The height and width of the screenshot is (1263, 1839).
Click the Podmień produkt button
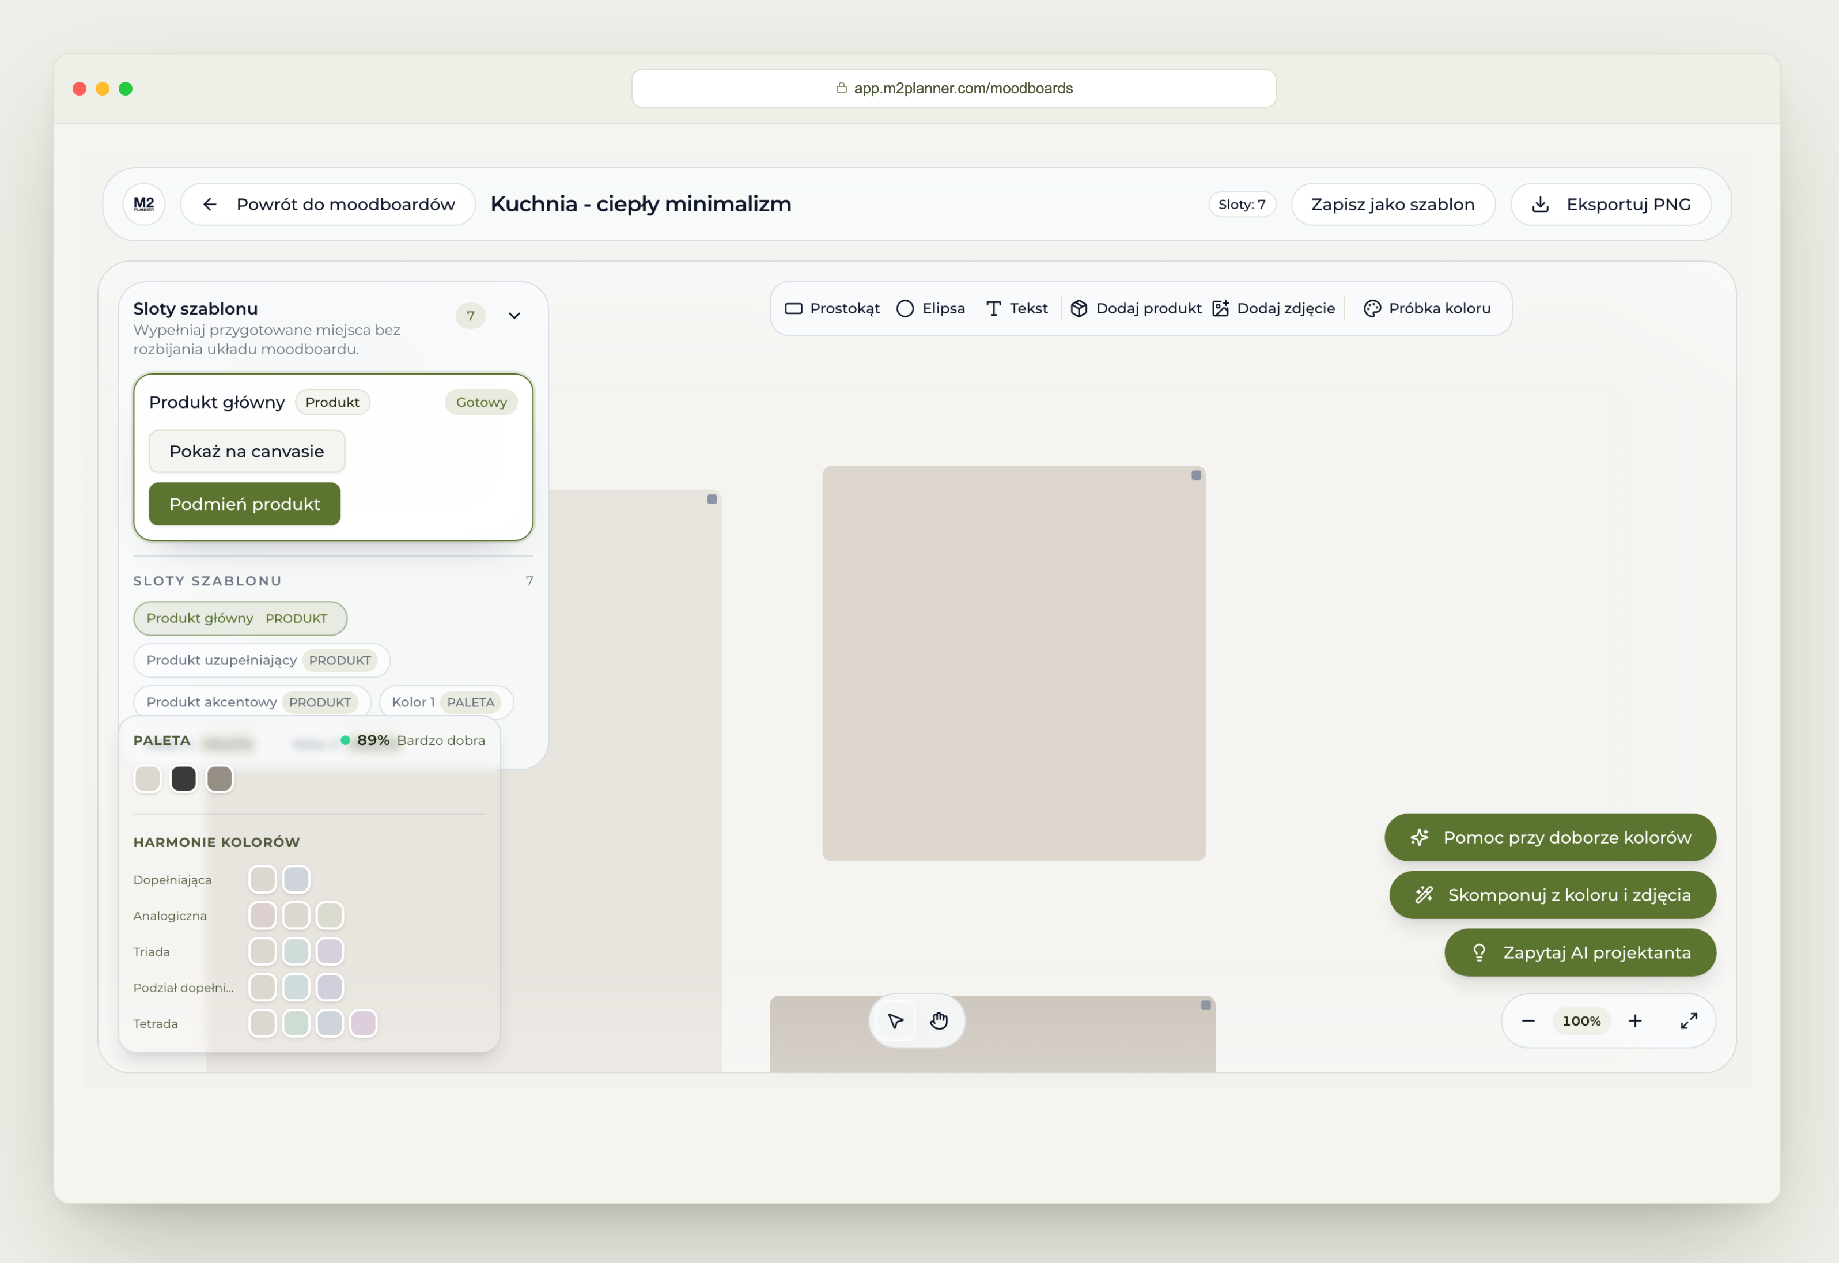click(244, 504)
